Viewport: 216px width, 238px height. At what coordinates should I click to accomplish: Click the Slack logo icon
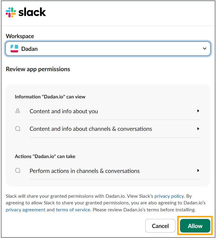coord(11,12)
